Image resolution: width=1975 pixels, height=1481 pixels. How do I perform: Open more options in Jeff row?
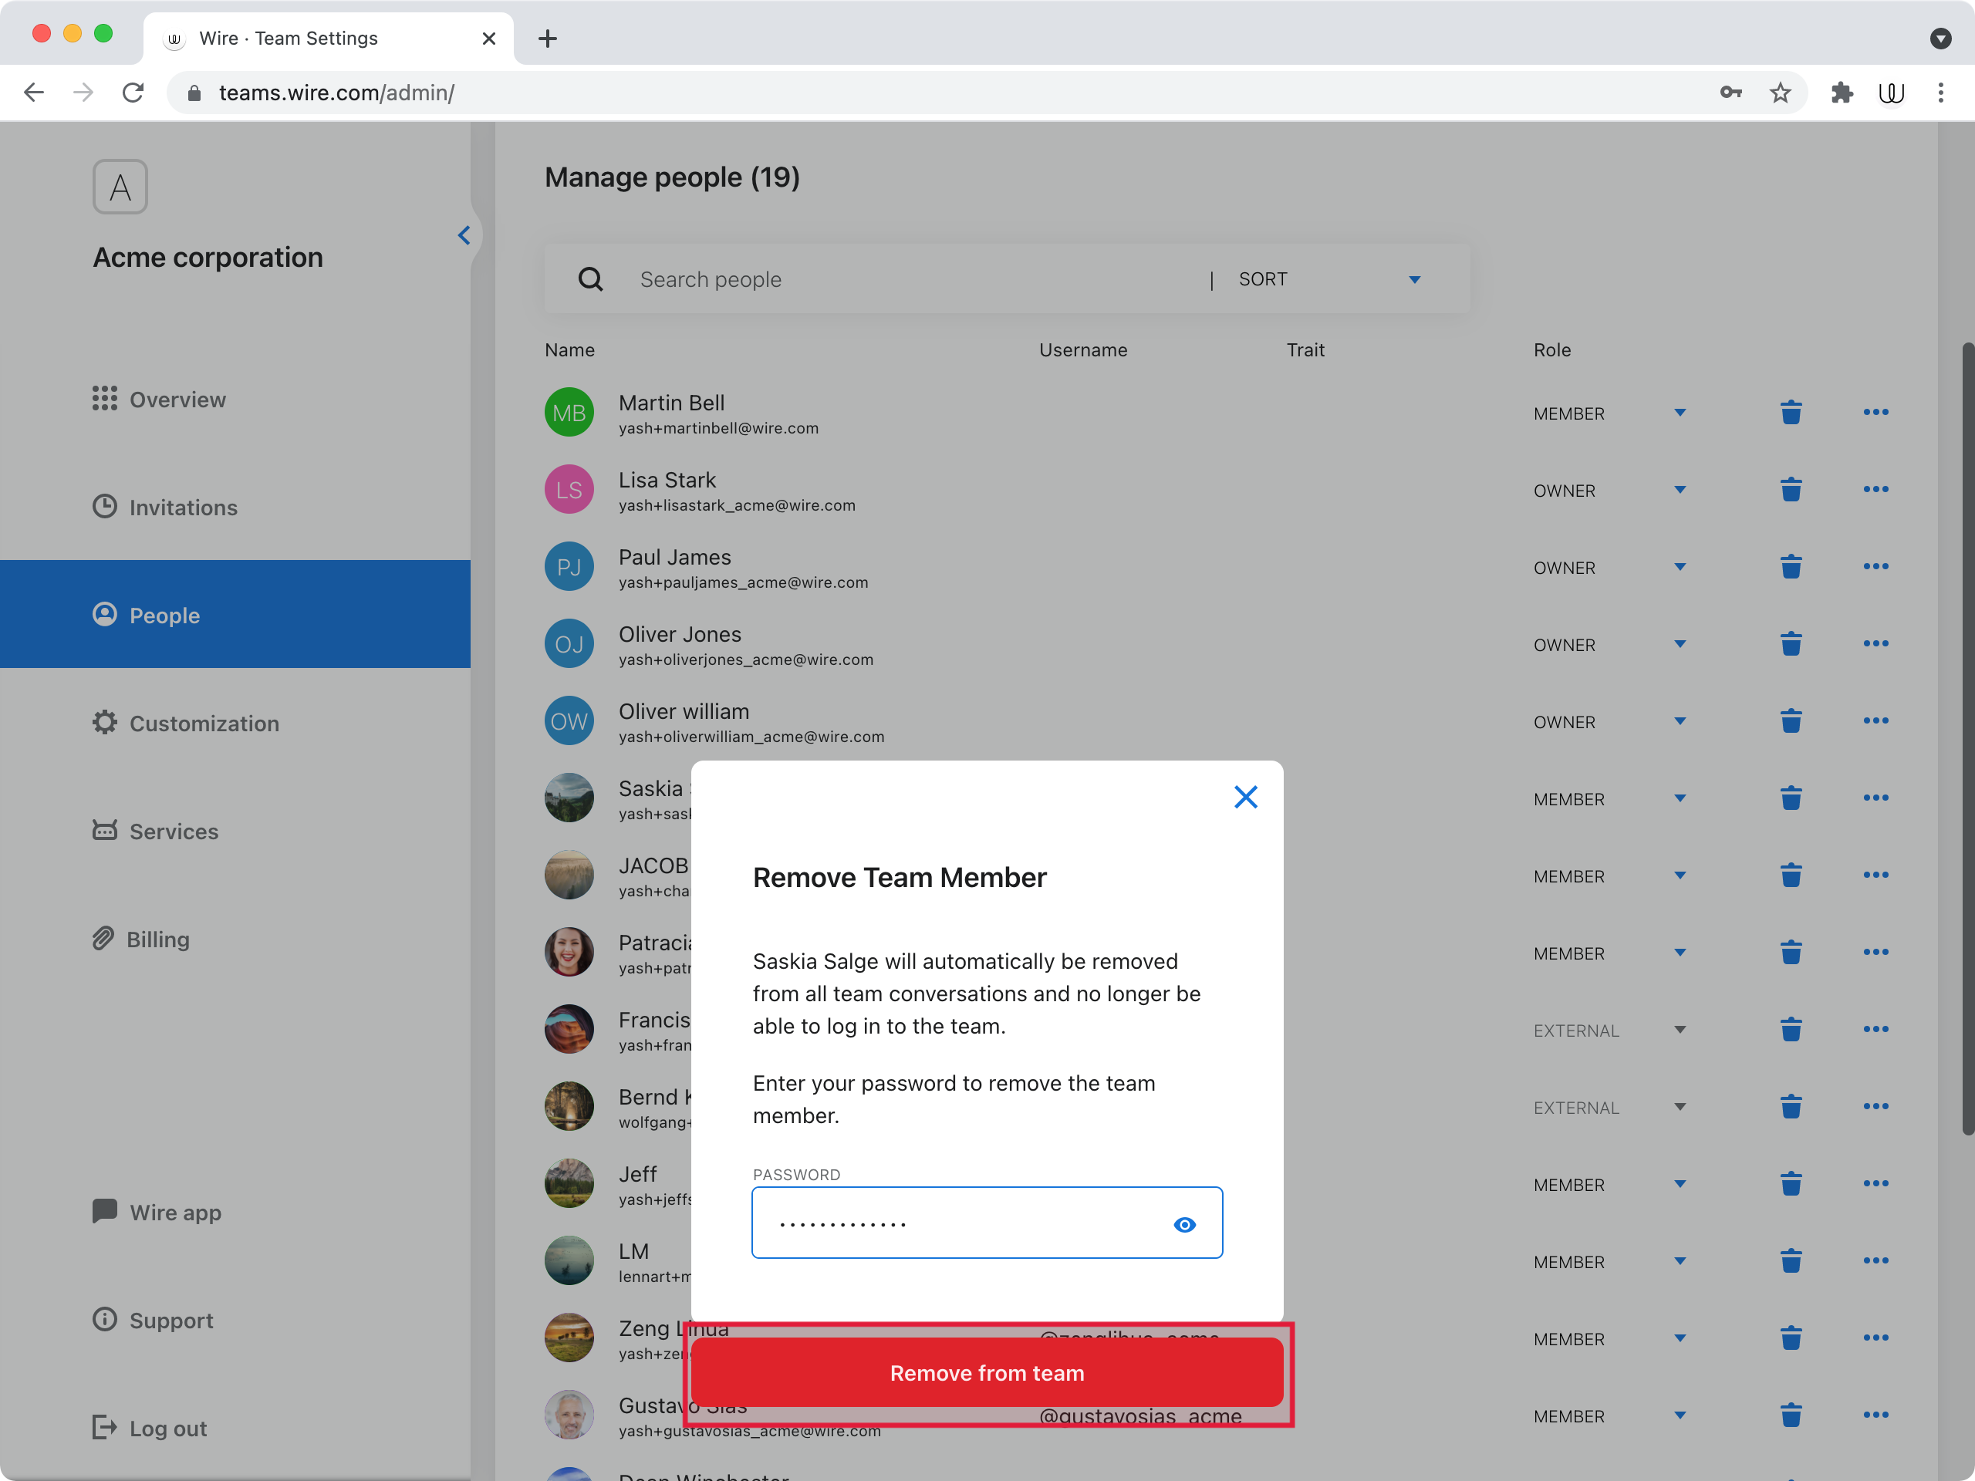[x=1876, y=1184]
